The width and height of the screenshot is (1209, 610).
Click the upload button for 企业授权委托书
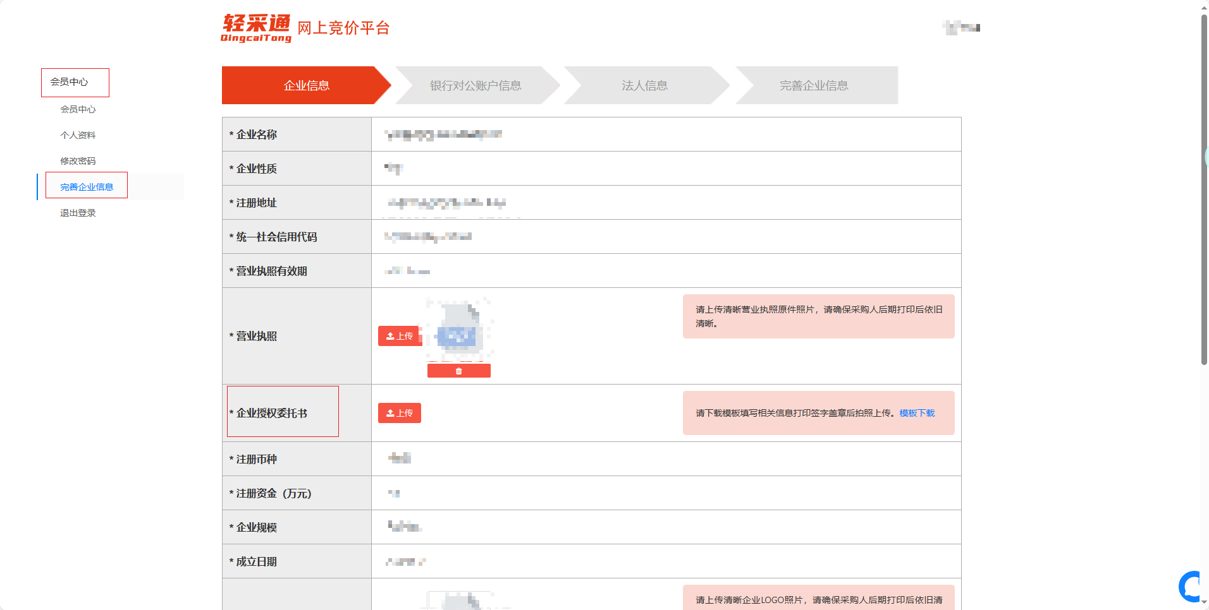400,413
